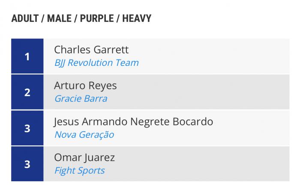Click name Jesus Armando Negrete Bocardo

coord(133,121)
